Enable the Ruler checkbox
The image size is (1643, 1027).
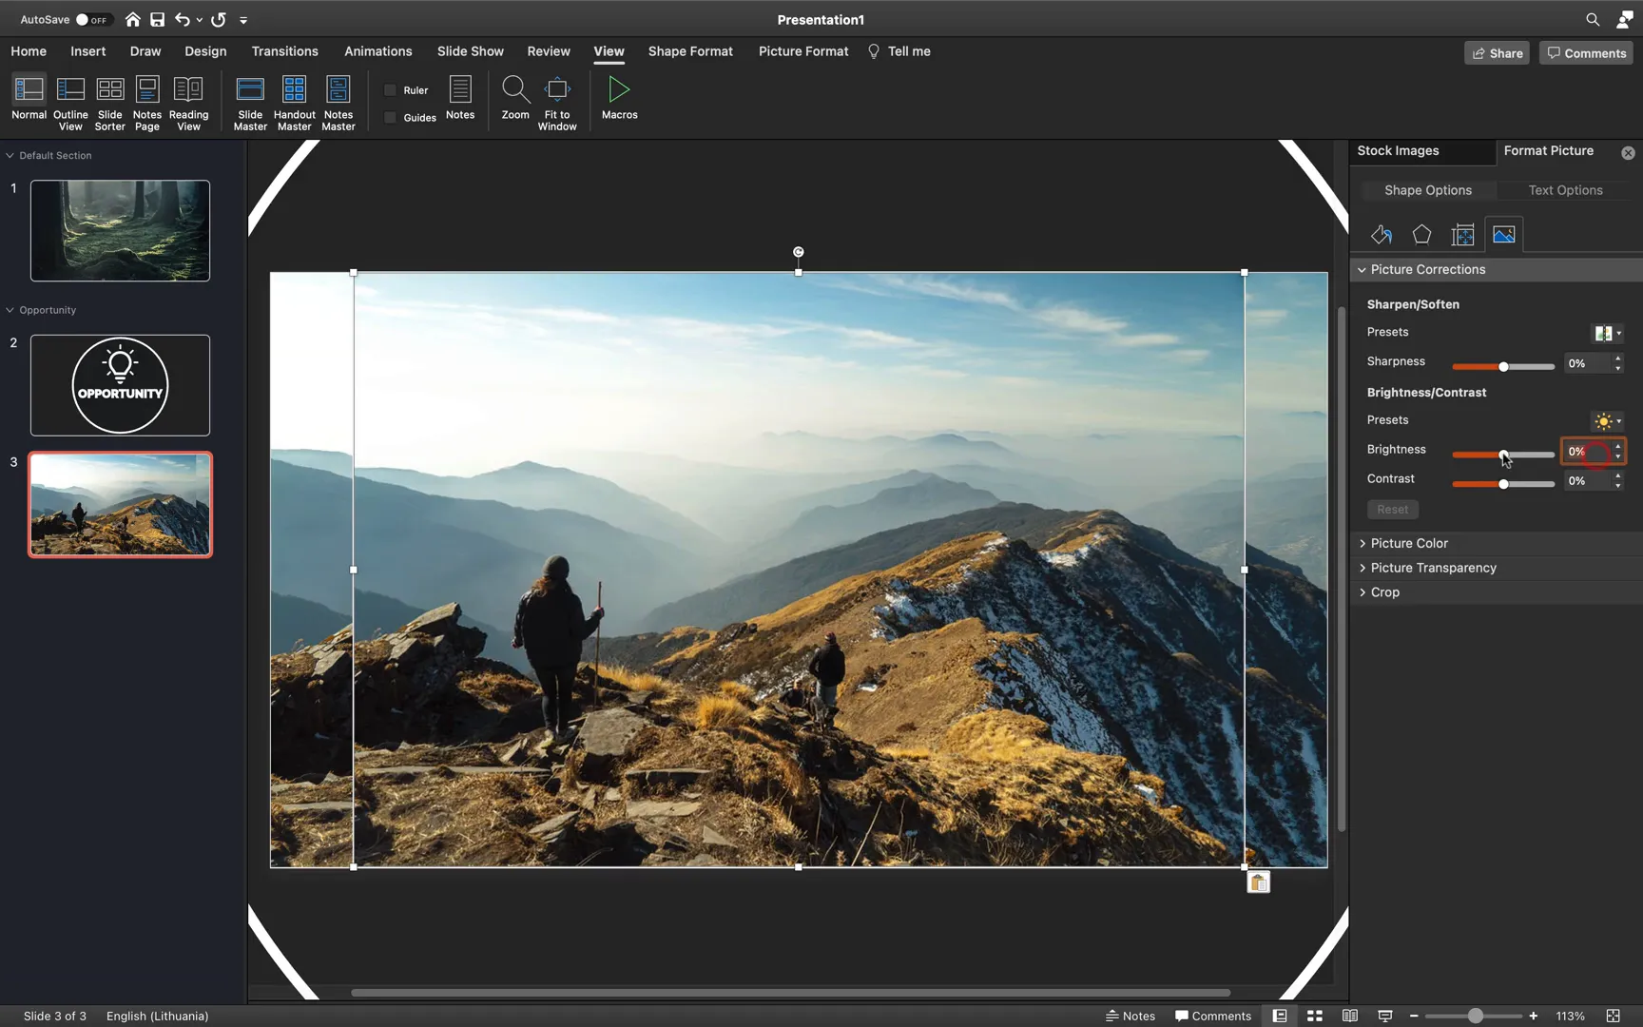point(390,90)
